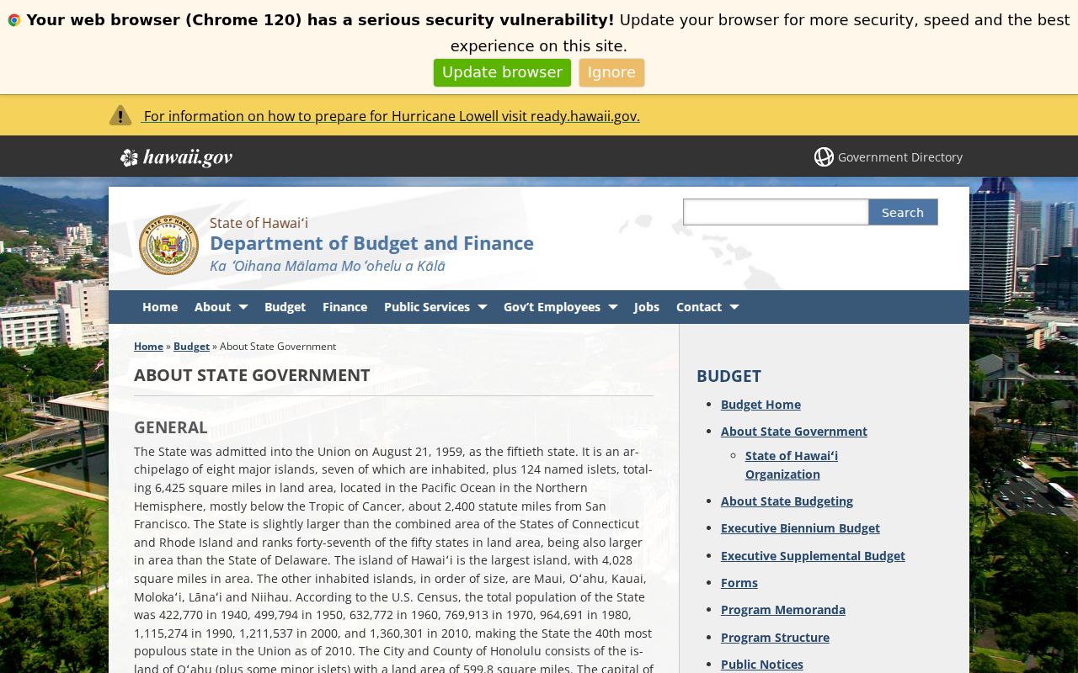
Task: Open About State Budgeting sidebar link
Action: pos(787,501)
